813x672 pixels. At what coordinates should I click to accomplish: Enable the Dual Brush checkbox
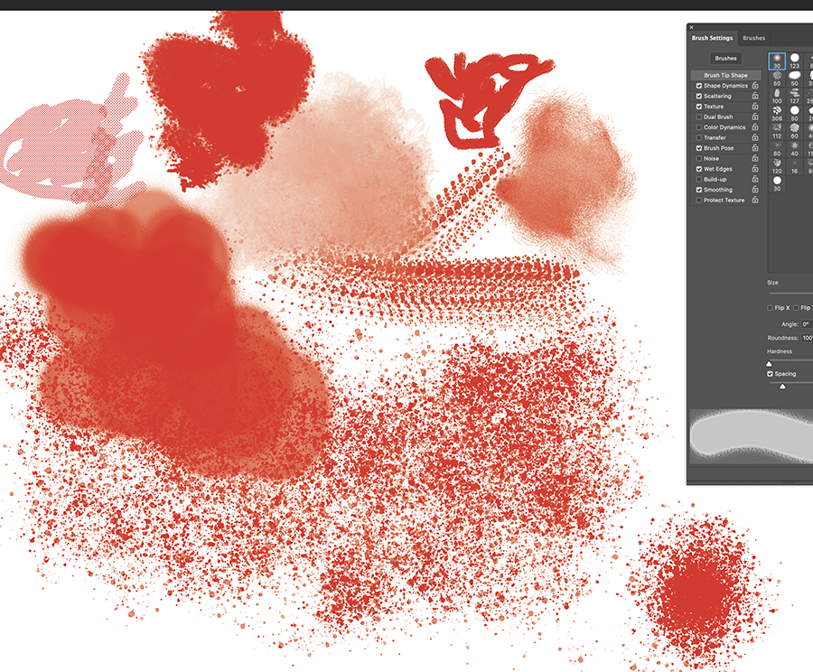[x=699, y=117]
